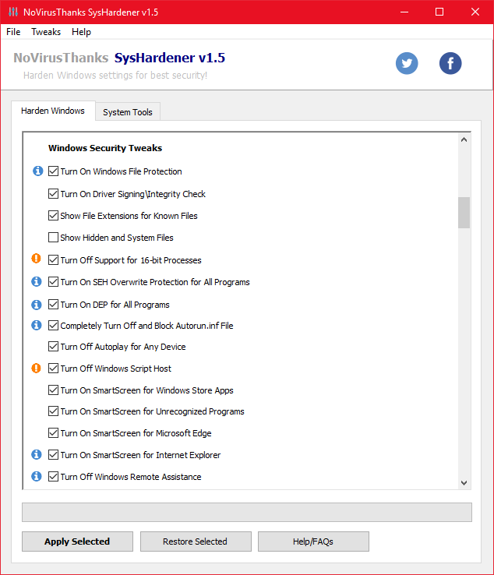Click info icon beside SmartScreen for Internet Explorer

click(x=37, y=455)
